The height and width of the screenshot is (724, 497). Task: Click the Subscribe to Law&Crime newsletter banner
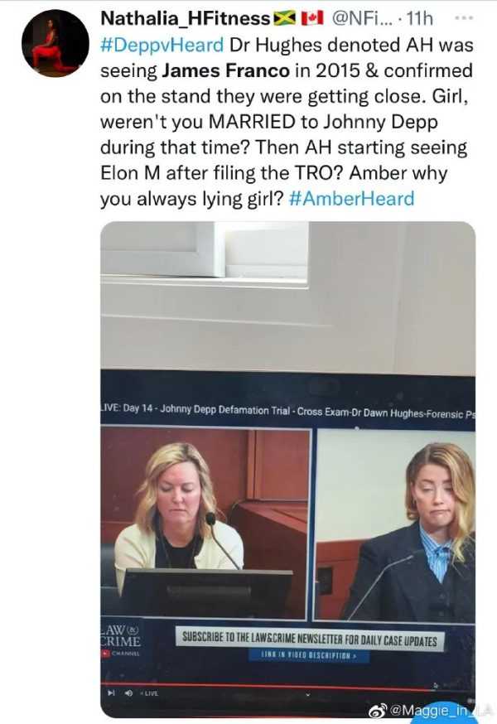tap(310, 639)
